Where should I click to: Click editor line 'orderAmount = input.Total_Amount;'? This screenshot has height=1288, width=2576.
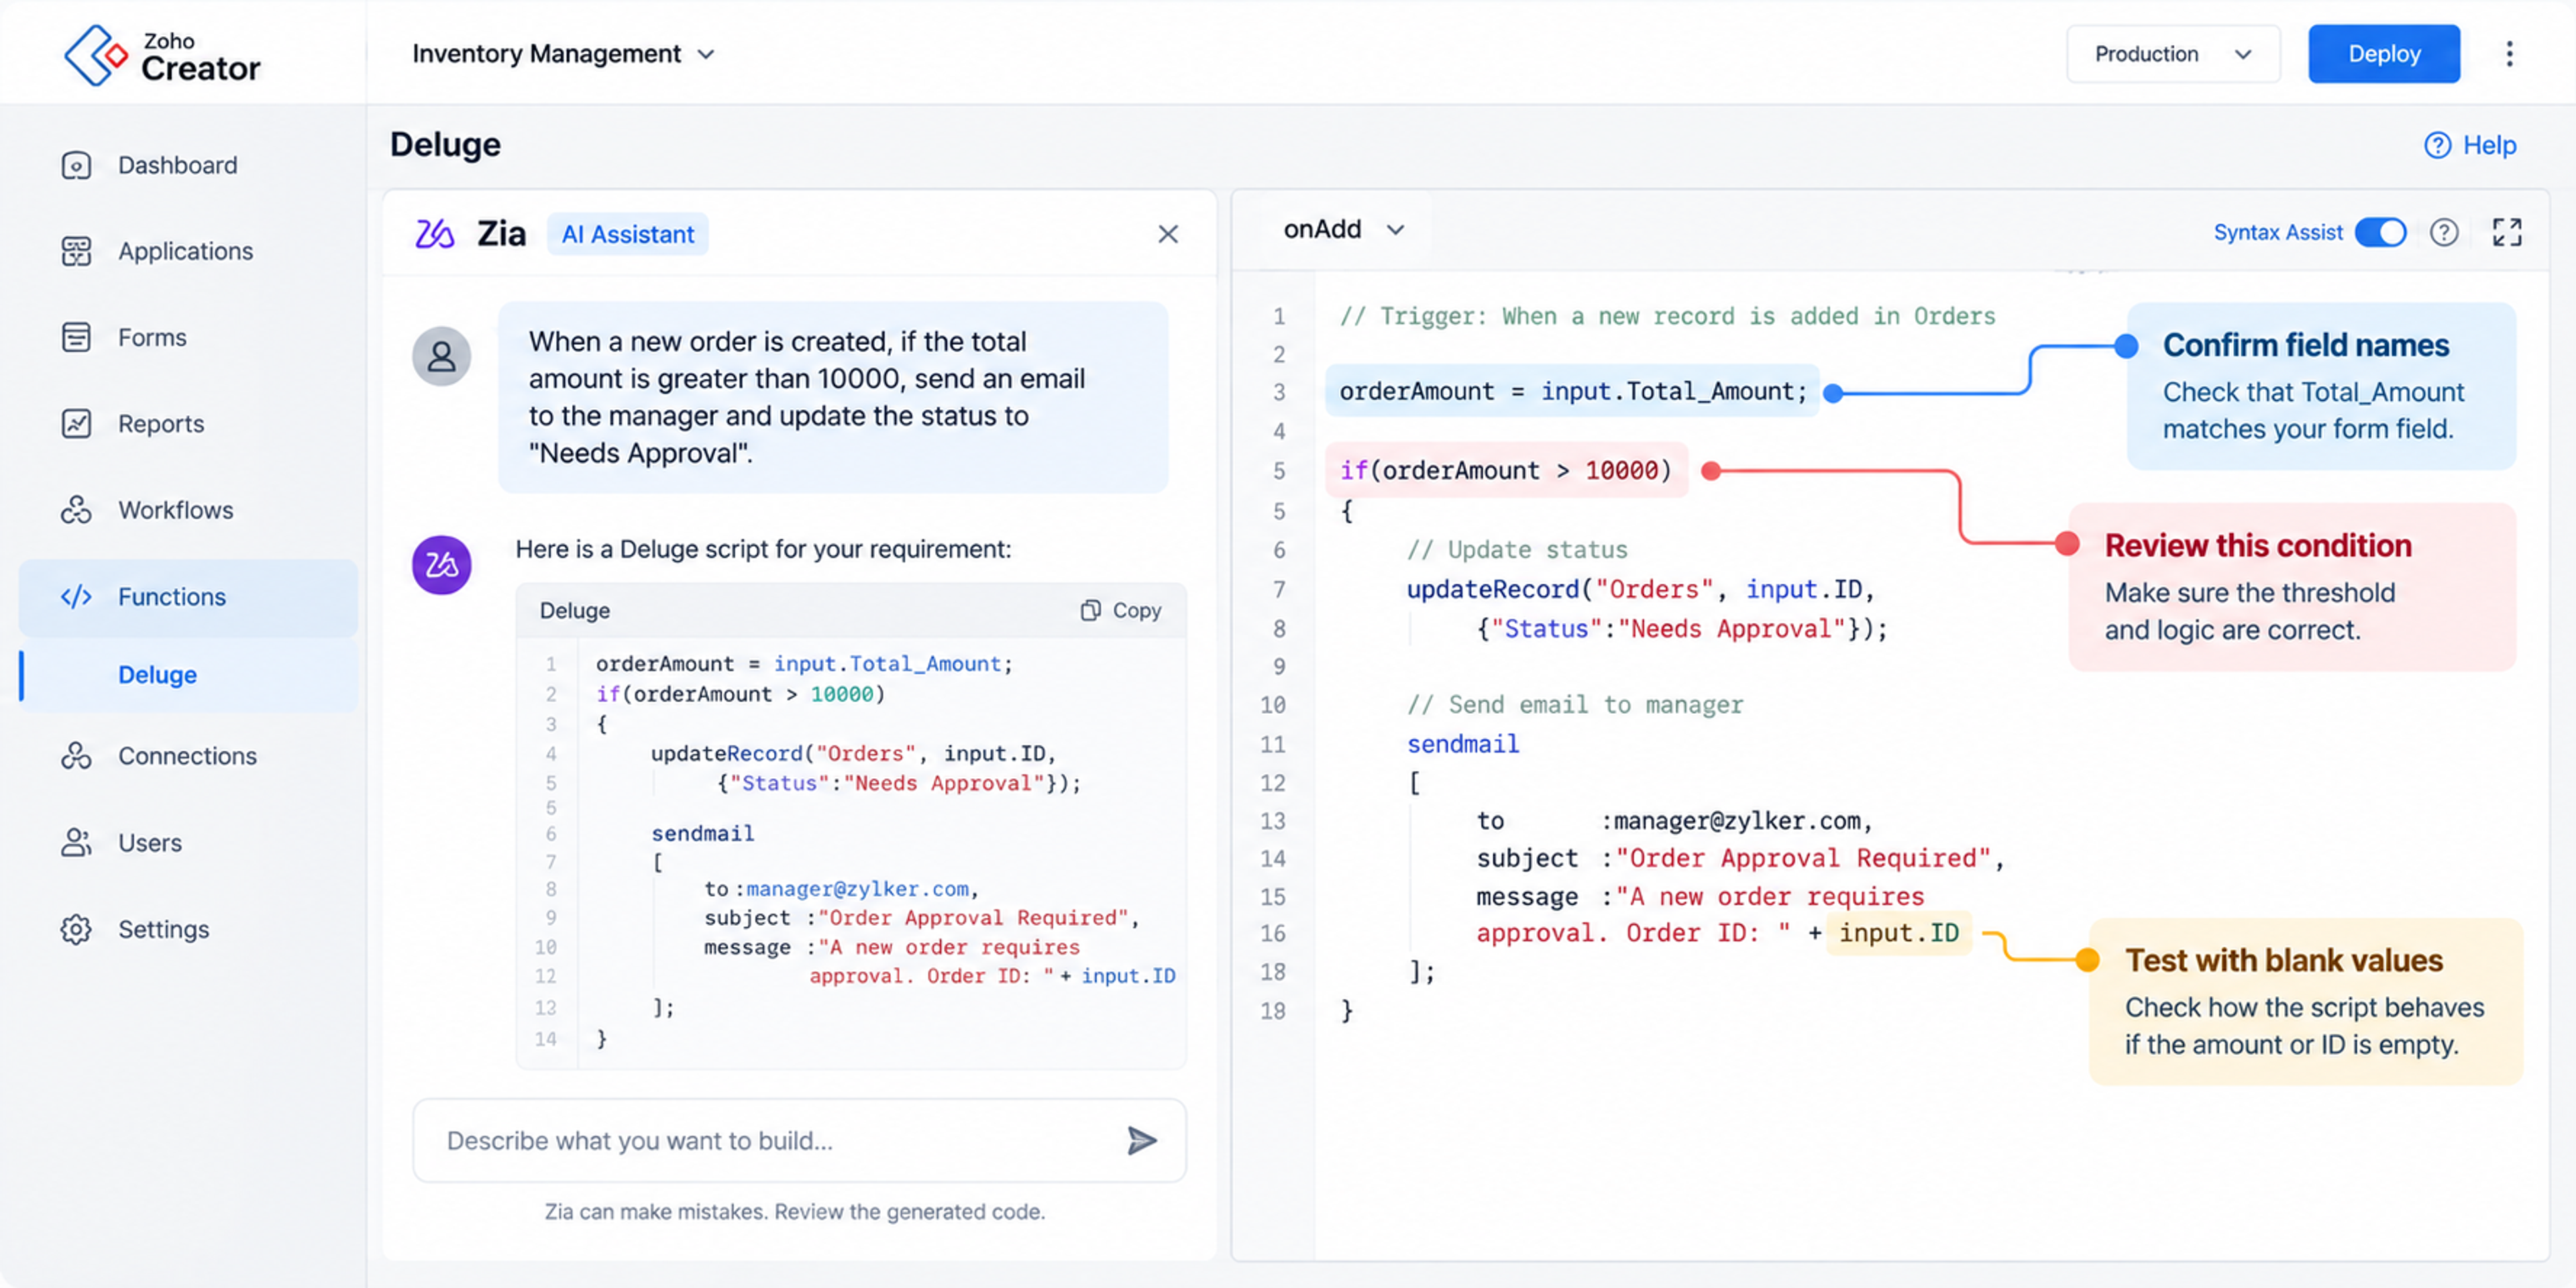pos(1573,391)
